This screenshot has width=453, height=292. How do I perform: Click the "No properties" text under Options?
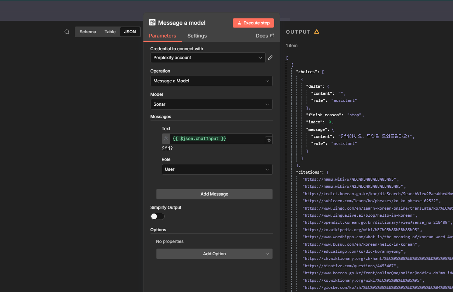[x=170, y=241]
